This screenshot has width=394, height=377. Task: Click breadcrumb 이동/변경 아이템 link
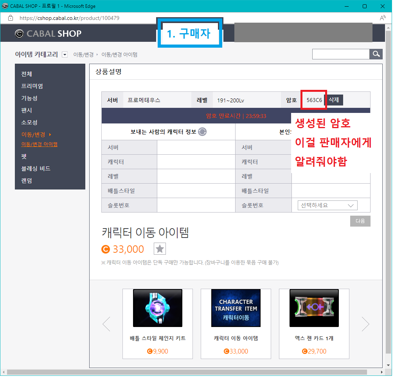120,55
